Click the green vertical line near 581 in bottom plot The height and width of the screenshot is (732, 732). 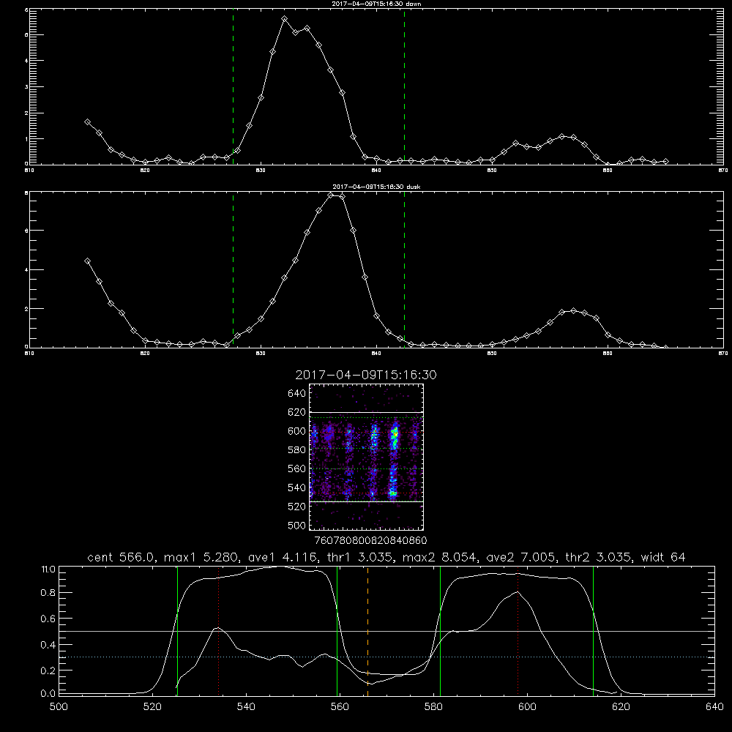tap(440, 630)
